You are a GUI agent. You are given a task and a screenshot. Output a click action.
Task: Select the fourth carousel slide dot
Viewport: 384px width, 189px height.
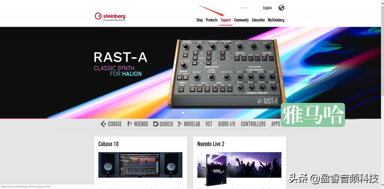pyautogui.click(x=198, y=113)
